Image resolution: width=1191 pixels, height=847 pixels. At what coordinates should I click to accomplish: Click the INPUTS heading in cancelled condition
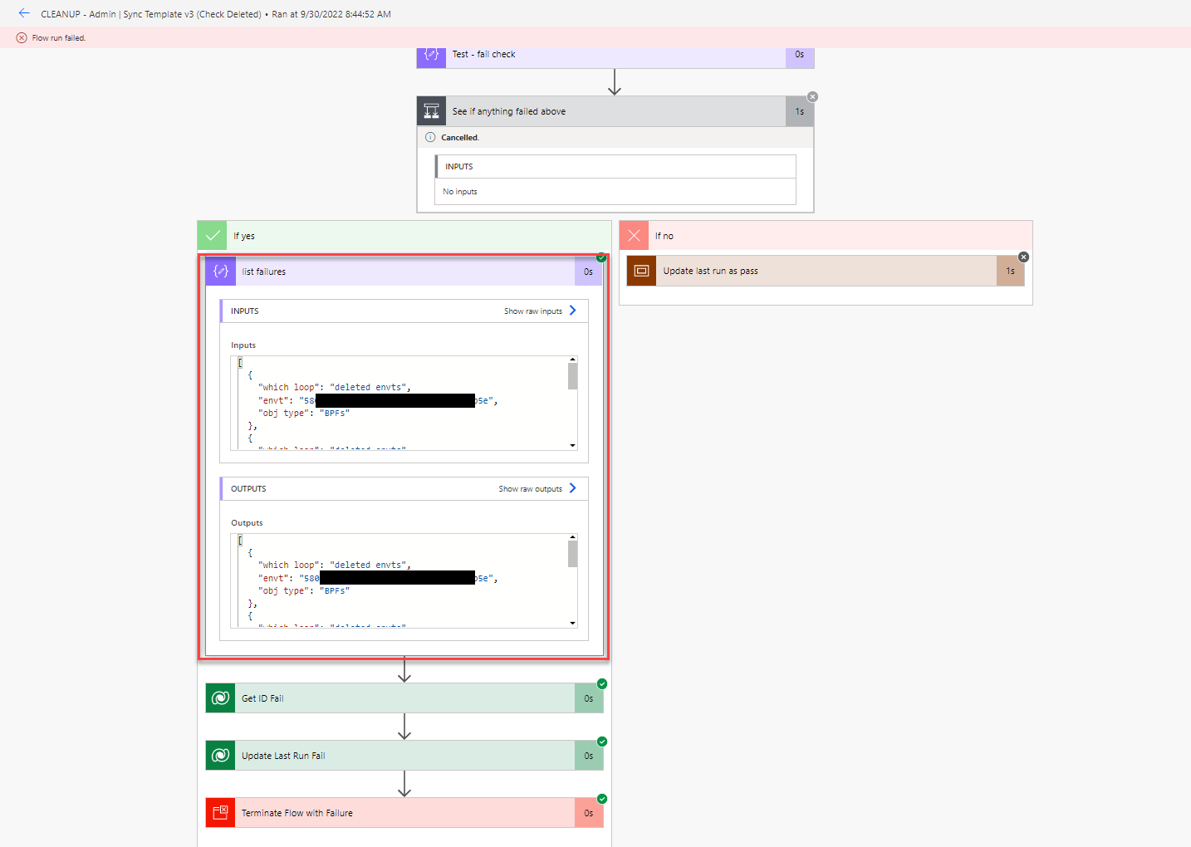459,167
